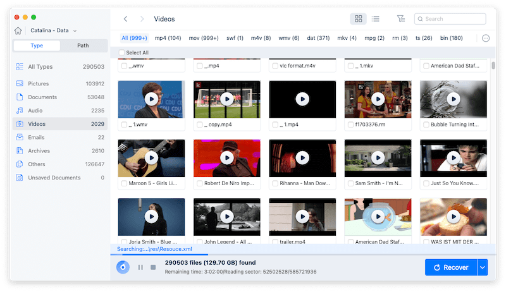Filter by All (999+) formats

click(134, 38)
